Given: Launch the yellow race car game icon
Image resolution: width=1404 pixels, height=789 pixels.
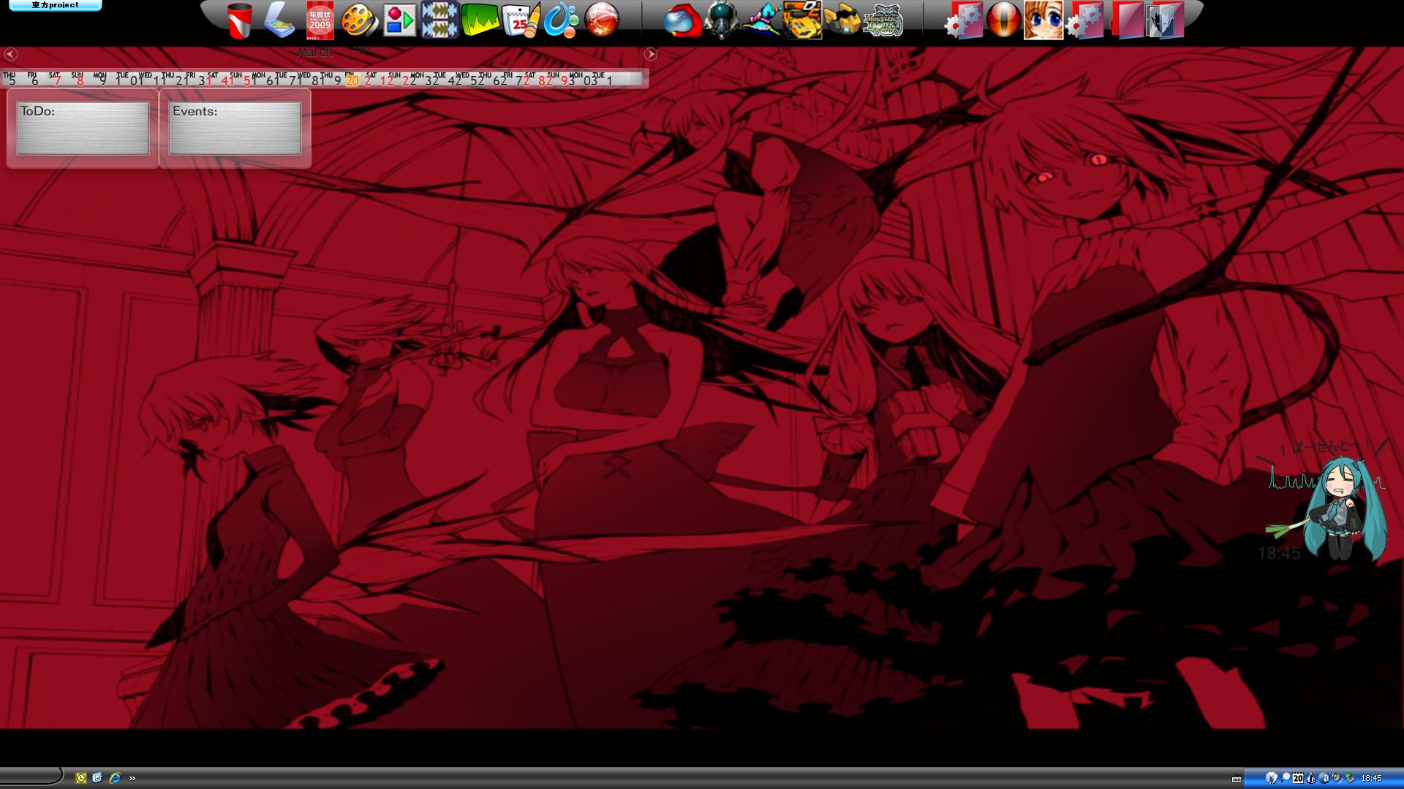Looking at the screenshot, I should tap(802, 20).
